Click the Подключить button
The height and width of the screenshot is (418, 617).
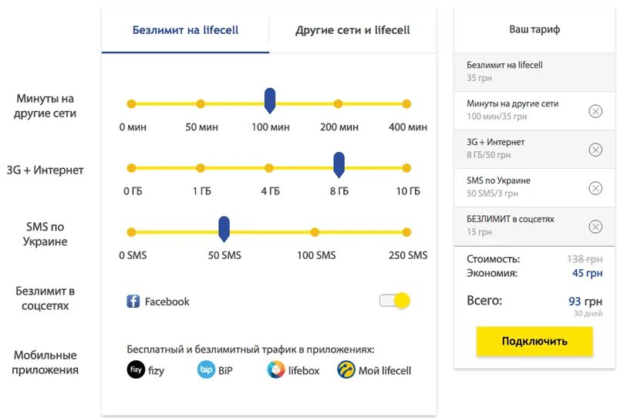pyautogui.click(x=534, y=341)
